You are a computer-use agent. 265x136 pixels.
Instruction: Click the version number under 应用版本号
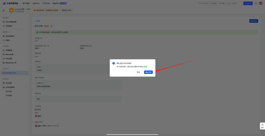[x=36, y=41]
